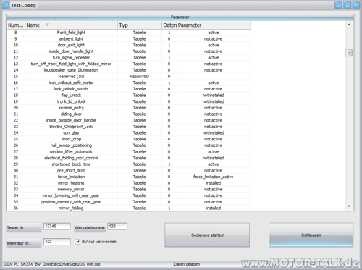362x270 pixels.
Task: Start coding with Codierung starten button
Action: click(x=207, y=235)
